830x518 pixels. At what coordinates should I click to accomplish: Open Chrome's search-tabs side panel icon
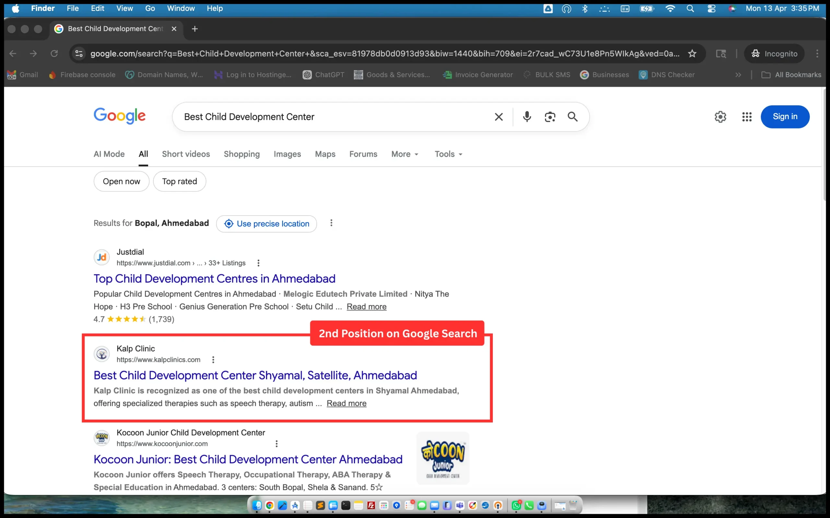pos(721,53)
